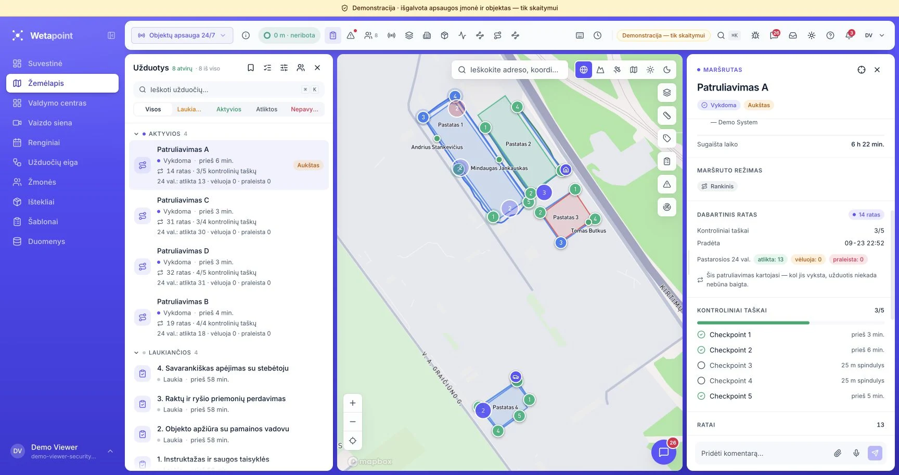Toggle terrain map view mode
Viewport: 899px width, 475px height.
(x=600, y=70)
